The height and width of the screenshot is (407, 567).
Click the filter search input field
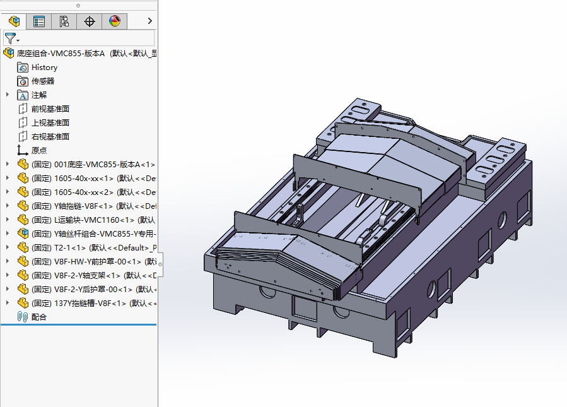point(88,38)
